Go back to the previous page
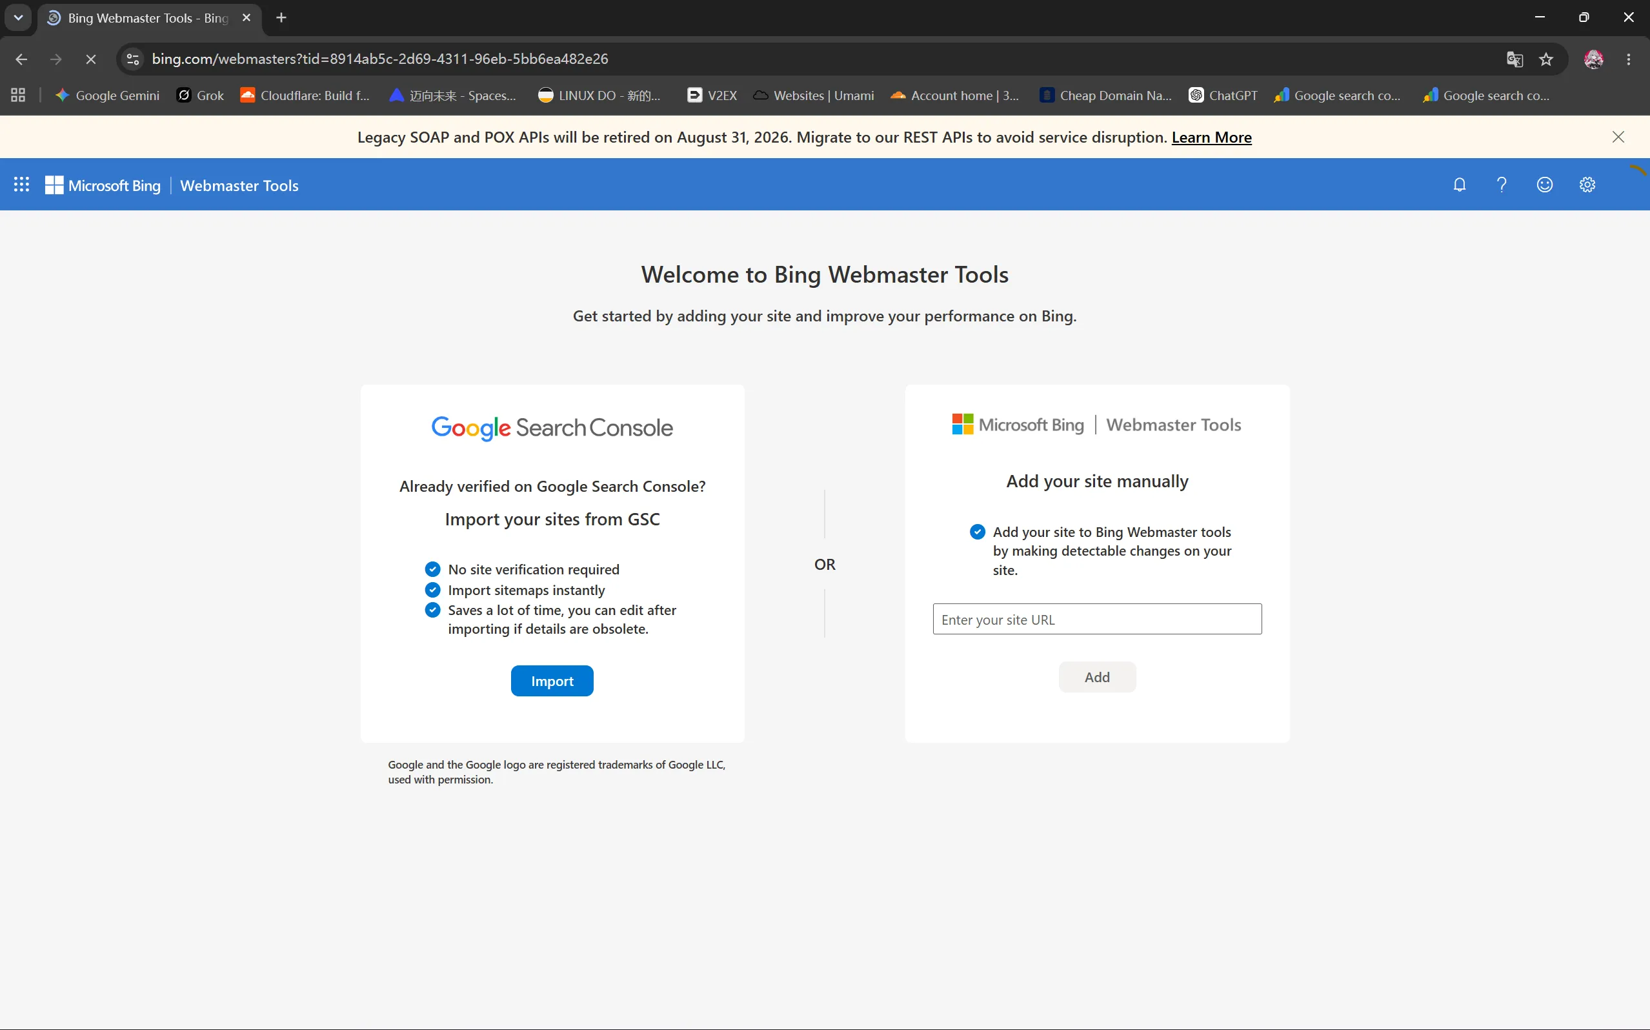This screenshot has height=1030, width=1650. pos(21,59)
